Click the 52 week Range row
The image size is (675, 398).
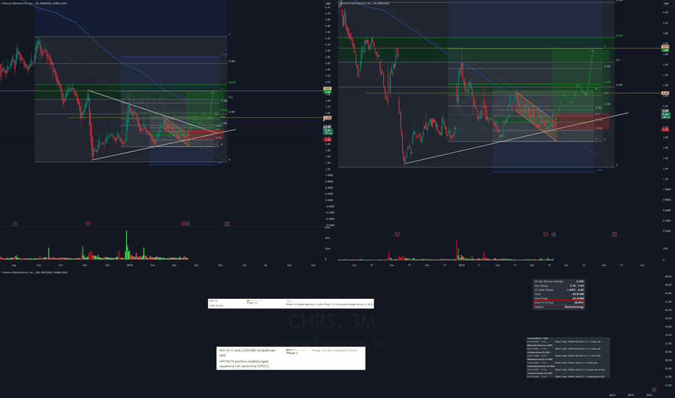(559, 290)
